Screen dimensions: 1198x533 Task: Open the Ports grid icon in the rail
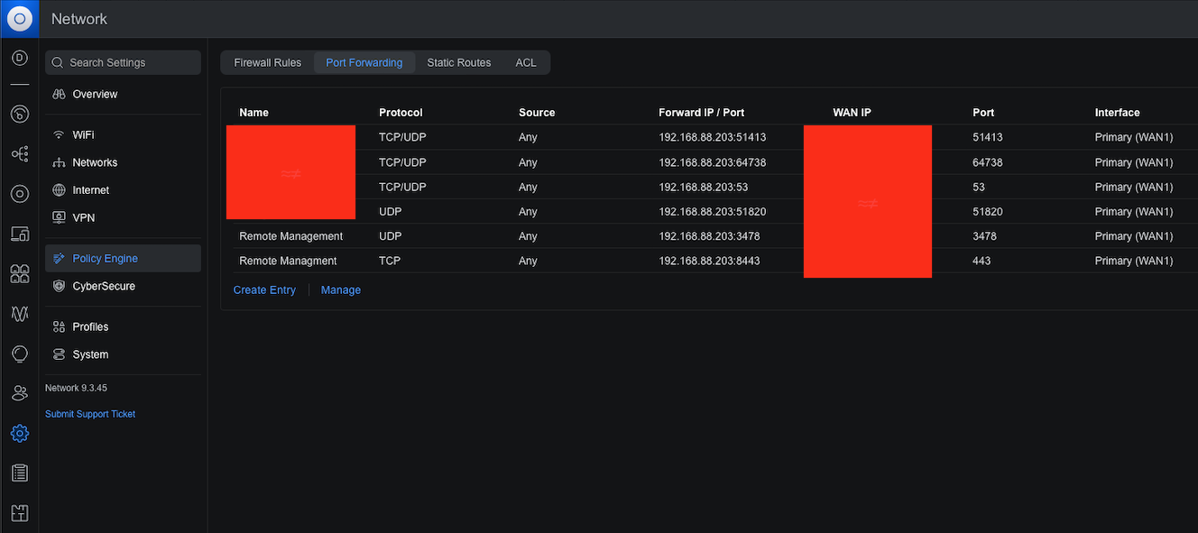pos(19,274)
